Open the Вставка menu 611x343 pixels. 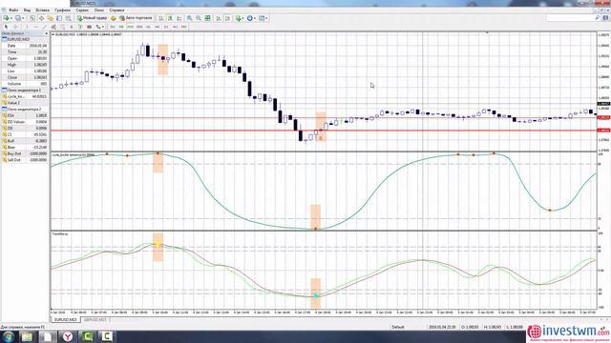coord(42,10)
